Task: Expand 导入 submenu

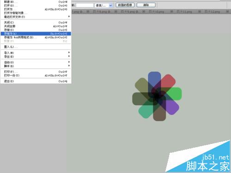Action: coord(36,53)
